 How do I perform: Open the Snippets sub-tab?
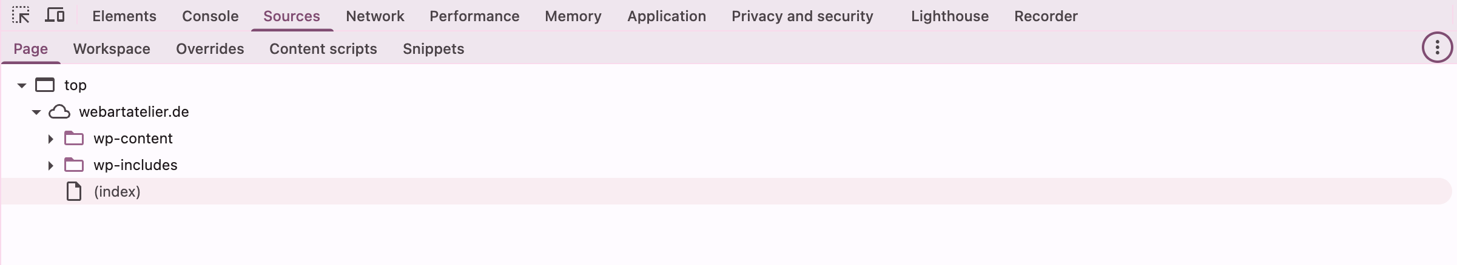coord(434,49)
